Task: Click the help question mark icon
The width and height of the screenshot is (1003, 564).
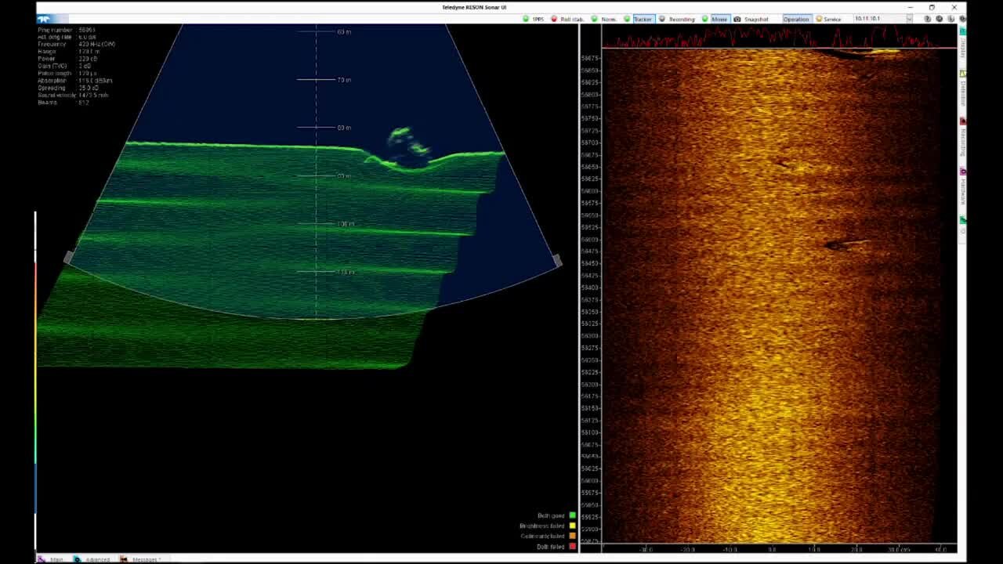Action: coord(927,19)
